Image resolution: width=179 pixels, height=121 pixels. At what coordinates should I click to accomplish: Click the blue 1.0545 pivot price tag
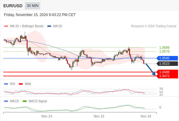point(167,58)
